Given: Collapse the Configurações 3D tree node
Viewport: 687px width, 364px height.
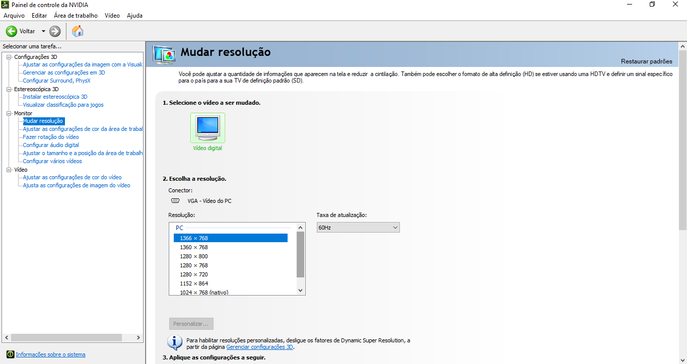Looking at the screenshot, I should 9,57.
